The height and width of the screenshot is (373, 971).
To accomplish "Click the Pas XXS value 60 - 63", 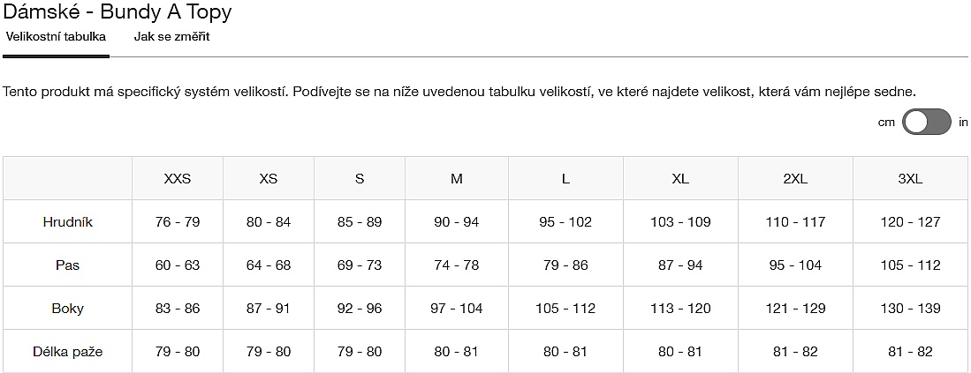I will [178, 265].
